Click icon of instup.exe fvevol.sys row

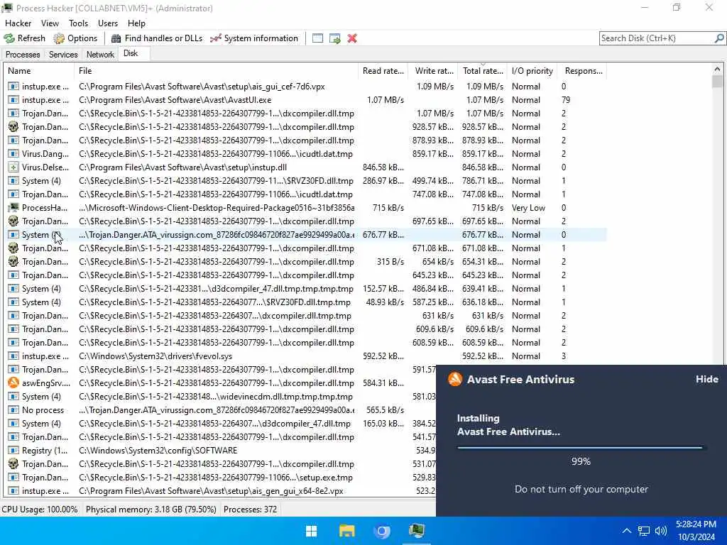tap(14, 356)
